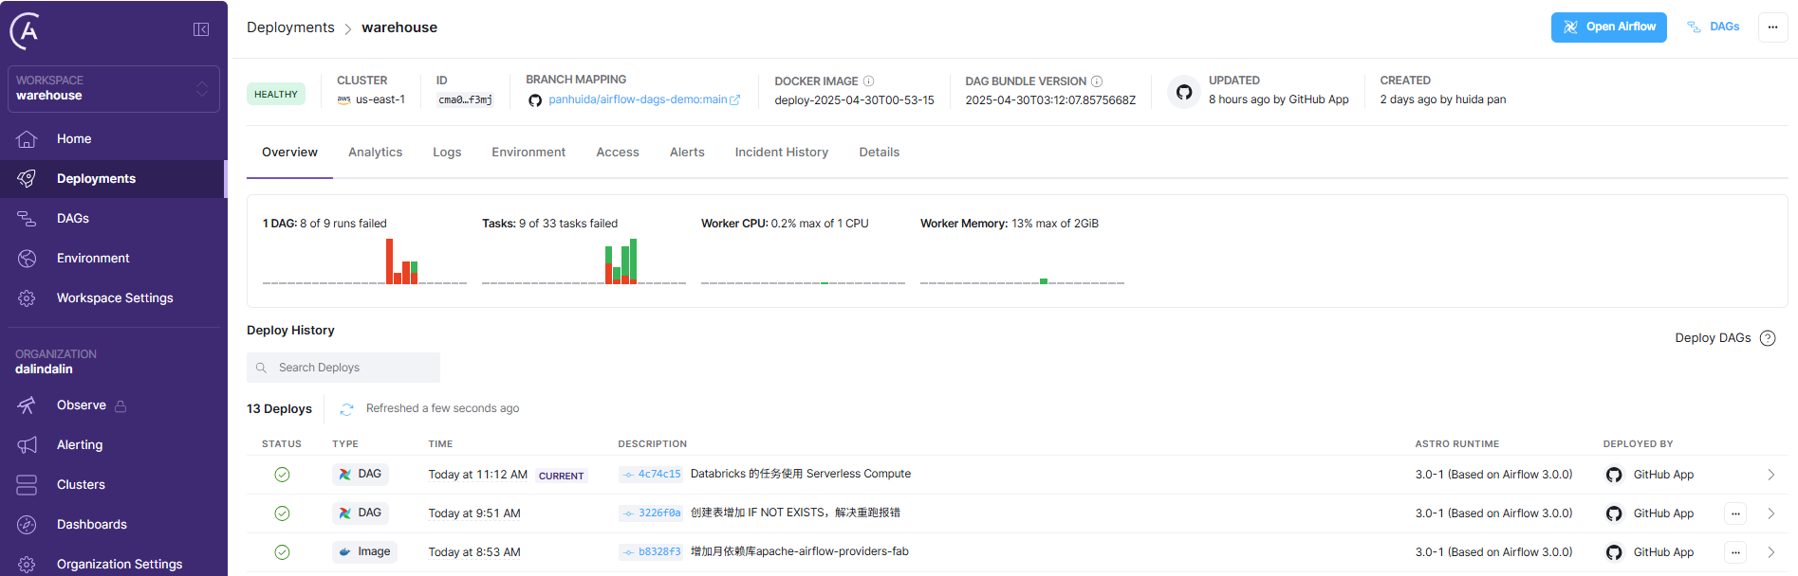Image resolution: width=1798 pixels, height=576 pixels.
Task: Click the GitHub icon beside branch mapping
Action: coord(535,100)
